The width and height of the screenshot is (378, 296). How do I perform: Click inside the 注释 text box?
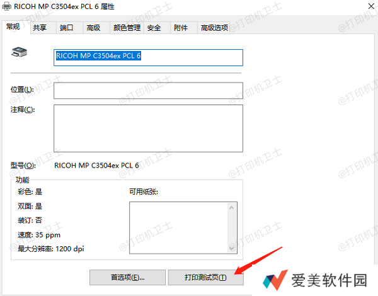pyautogui.click(x=147, y=128)
